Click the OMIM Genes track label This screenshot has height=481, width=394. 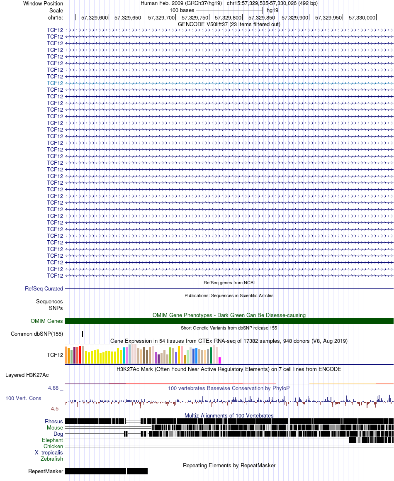46,321
